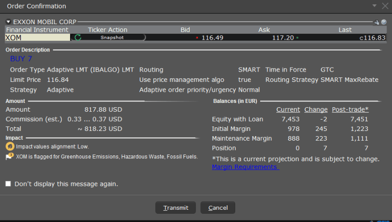Click the Routing value SMART

pos(249,70)
